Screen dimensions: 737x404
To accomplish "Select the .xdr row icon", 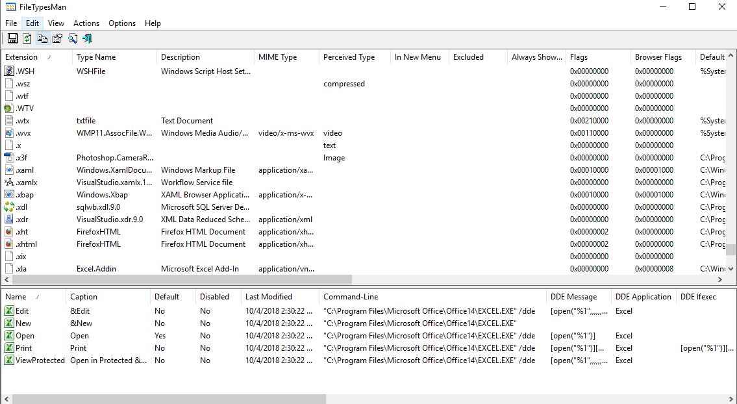I will point(9,219).
